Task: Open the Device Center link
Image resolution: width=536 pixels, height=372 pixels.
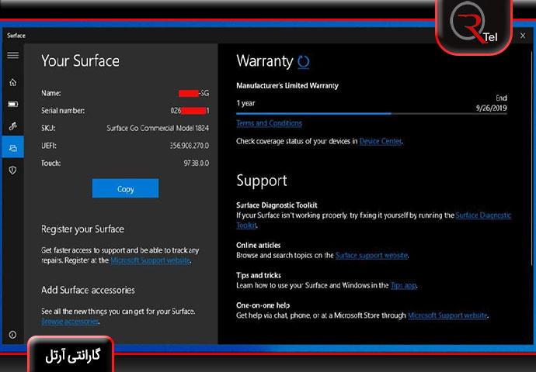Action: click(380, 141)
